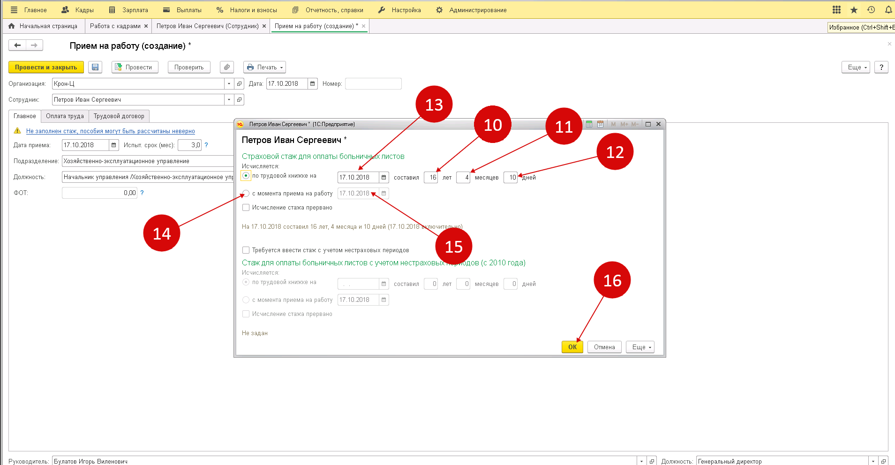
Task: Click the Номер input field
Action: (x=373, y=84)
